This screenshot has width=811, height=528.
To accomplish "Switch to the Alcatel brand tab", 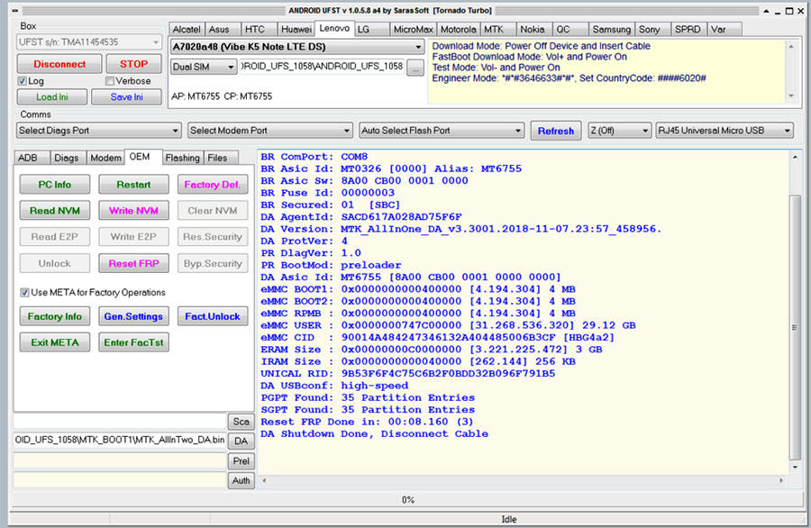I will (x=187, y=30).
